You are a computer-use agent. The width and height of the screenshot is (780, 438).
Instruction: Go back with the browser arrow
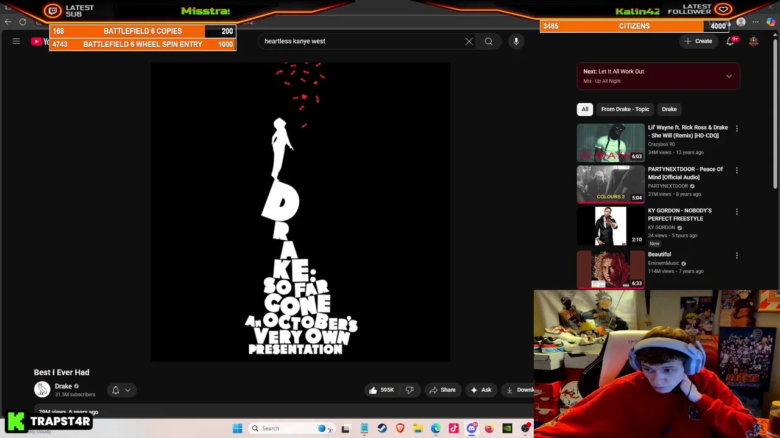[8, 22]
